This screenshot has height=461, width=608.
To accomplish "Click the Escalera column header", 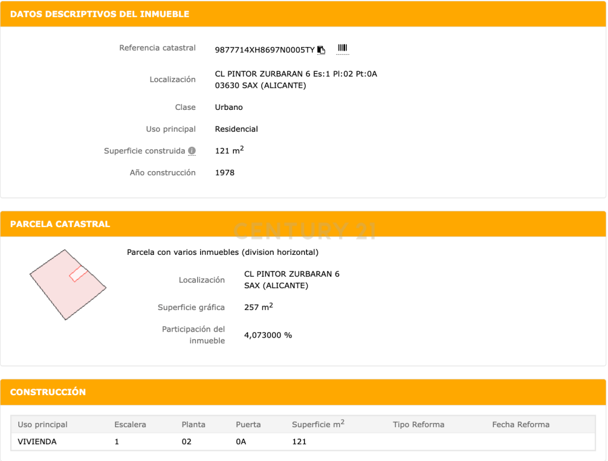I will click(x=130, y=425).
